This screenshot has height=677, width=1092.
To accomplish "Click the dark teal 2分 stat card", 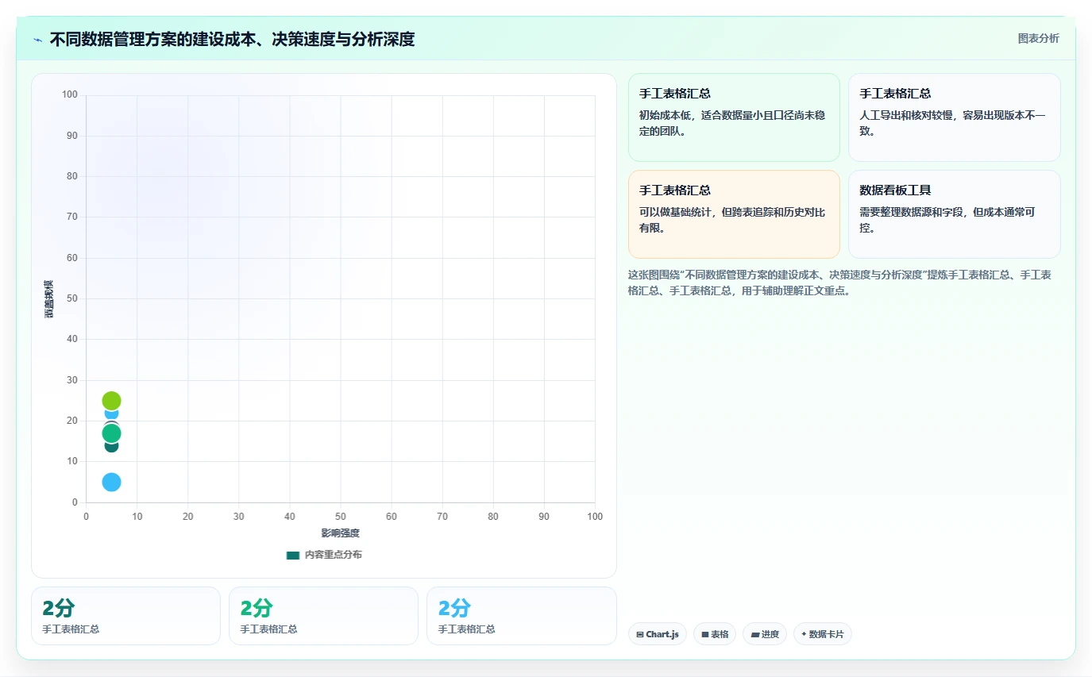I will (x=125, y=616).
